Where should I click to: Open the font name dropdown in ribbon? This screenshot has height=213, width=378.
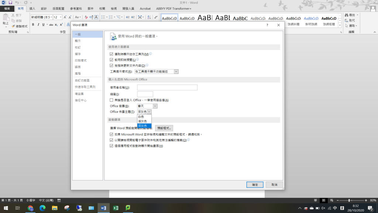(51, 17)
